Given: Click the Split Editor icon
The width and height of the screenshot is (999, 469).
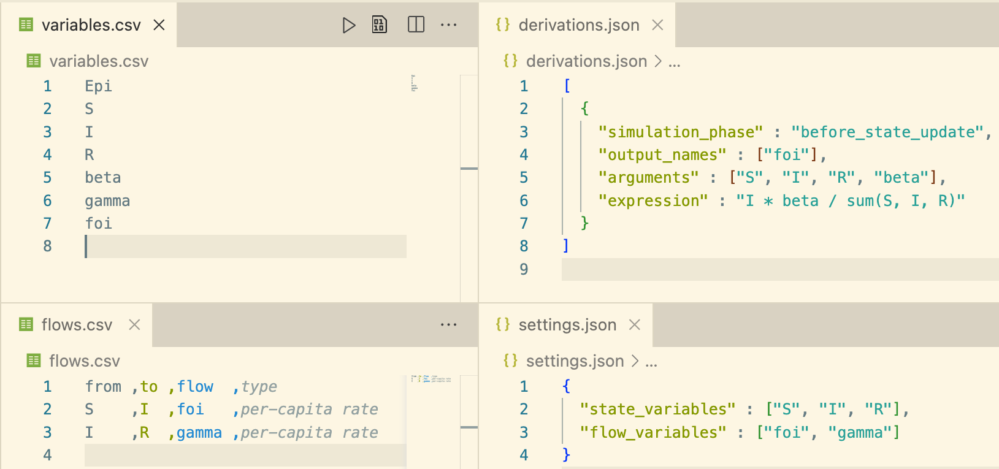Looking at the screenshot, I should [416, 25].
